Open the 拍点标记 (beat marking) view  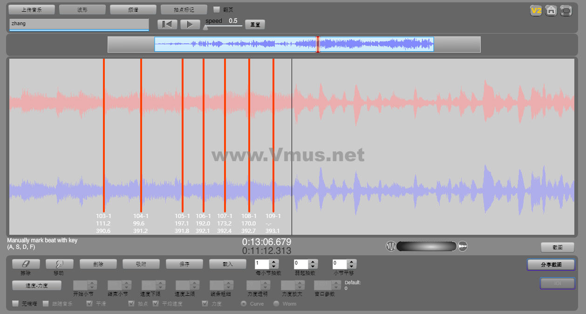[184, 9]
